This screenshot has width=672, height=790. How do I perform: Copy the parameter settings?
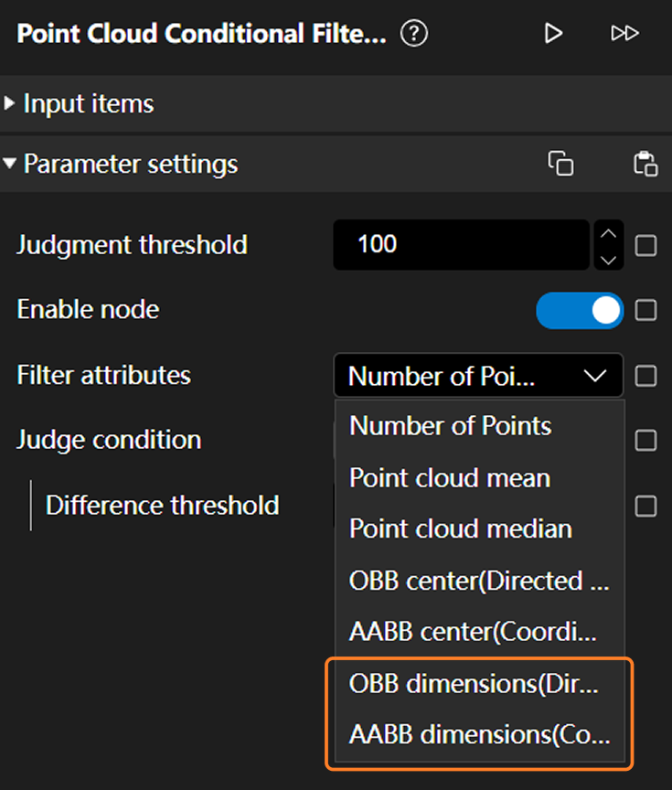coord(560,164)
